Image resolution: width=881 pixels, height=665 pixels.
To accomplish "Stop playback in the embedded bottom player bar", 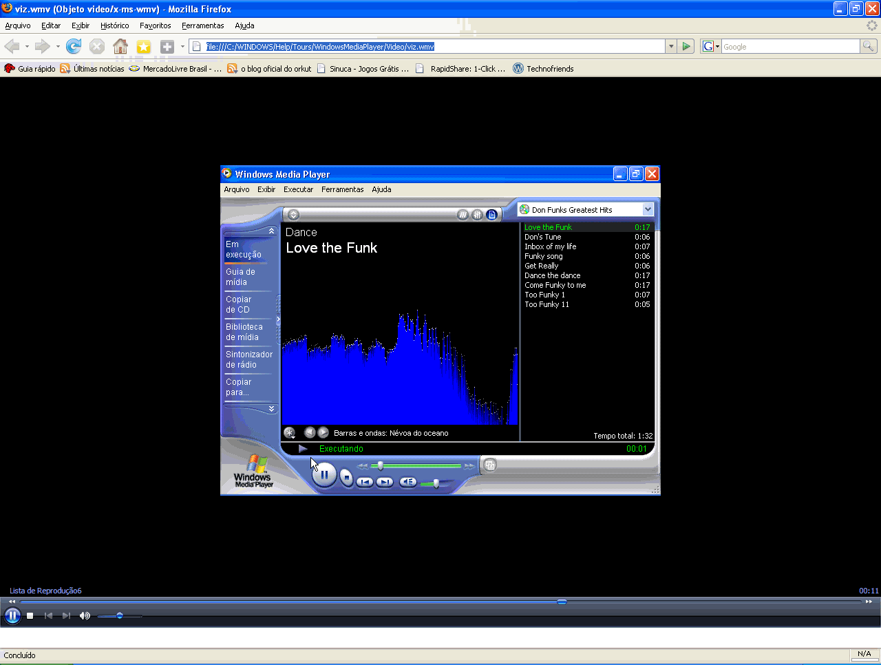I will coord(30,615).
